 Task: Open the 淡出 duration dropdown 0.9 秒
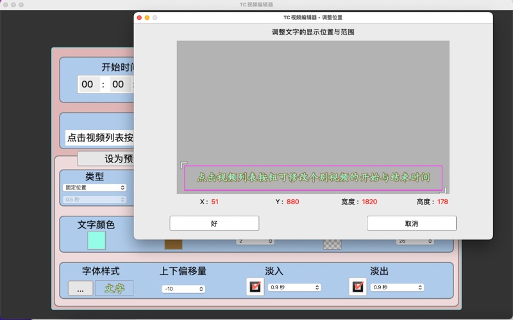(397, 287)
